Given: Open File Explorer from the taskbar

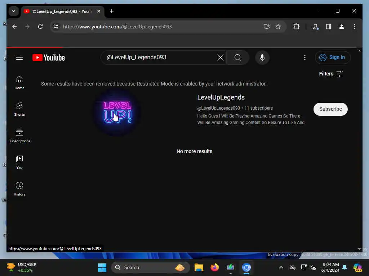Looking at the screenshot, I should tap(199, 267).
